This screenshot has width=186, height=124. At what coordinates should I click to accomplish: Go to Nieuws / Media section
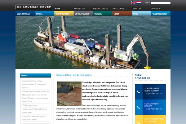click(x=100, y=9)
